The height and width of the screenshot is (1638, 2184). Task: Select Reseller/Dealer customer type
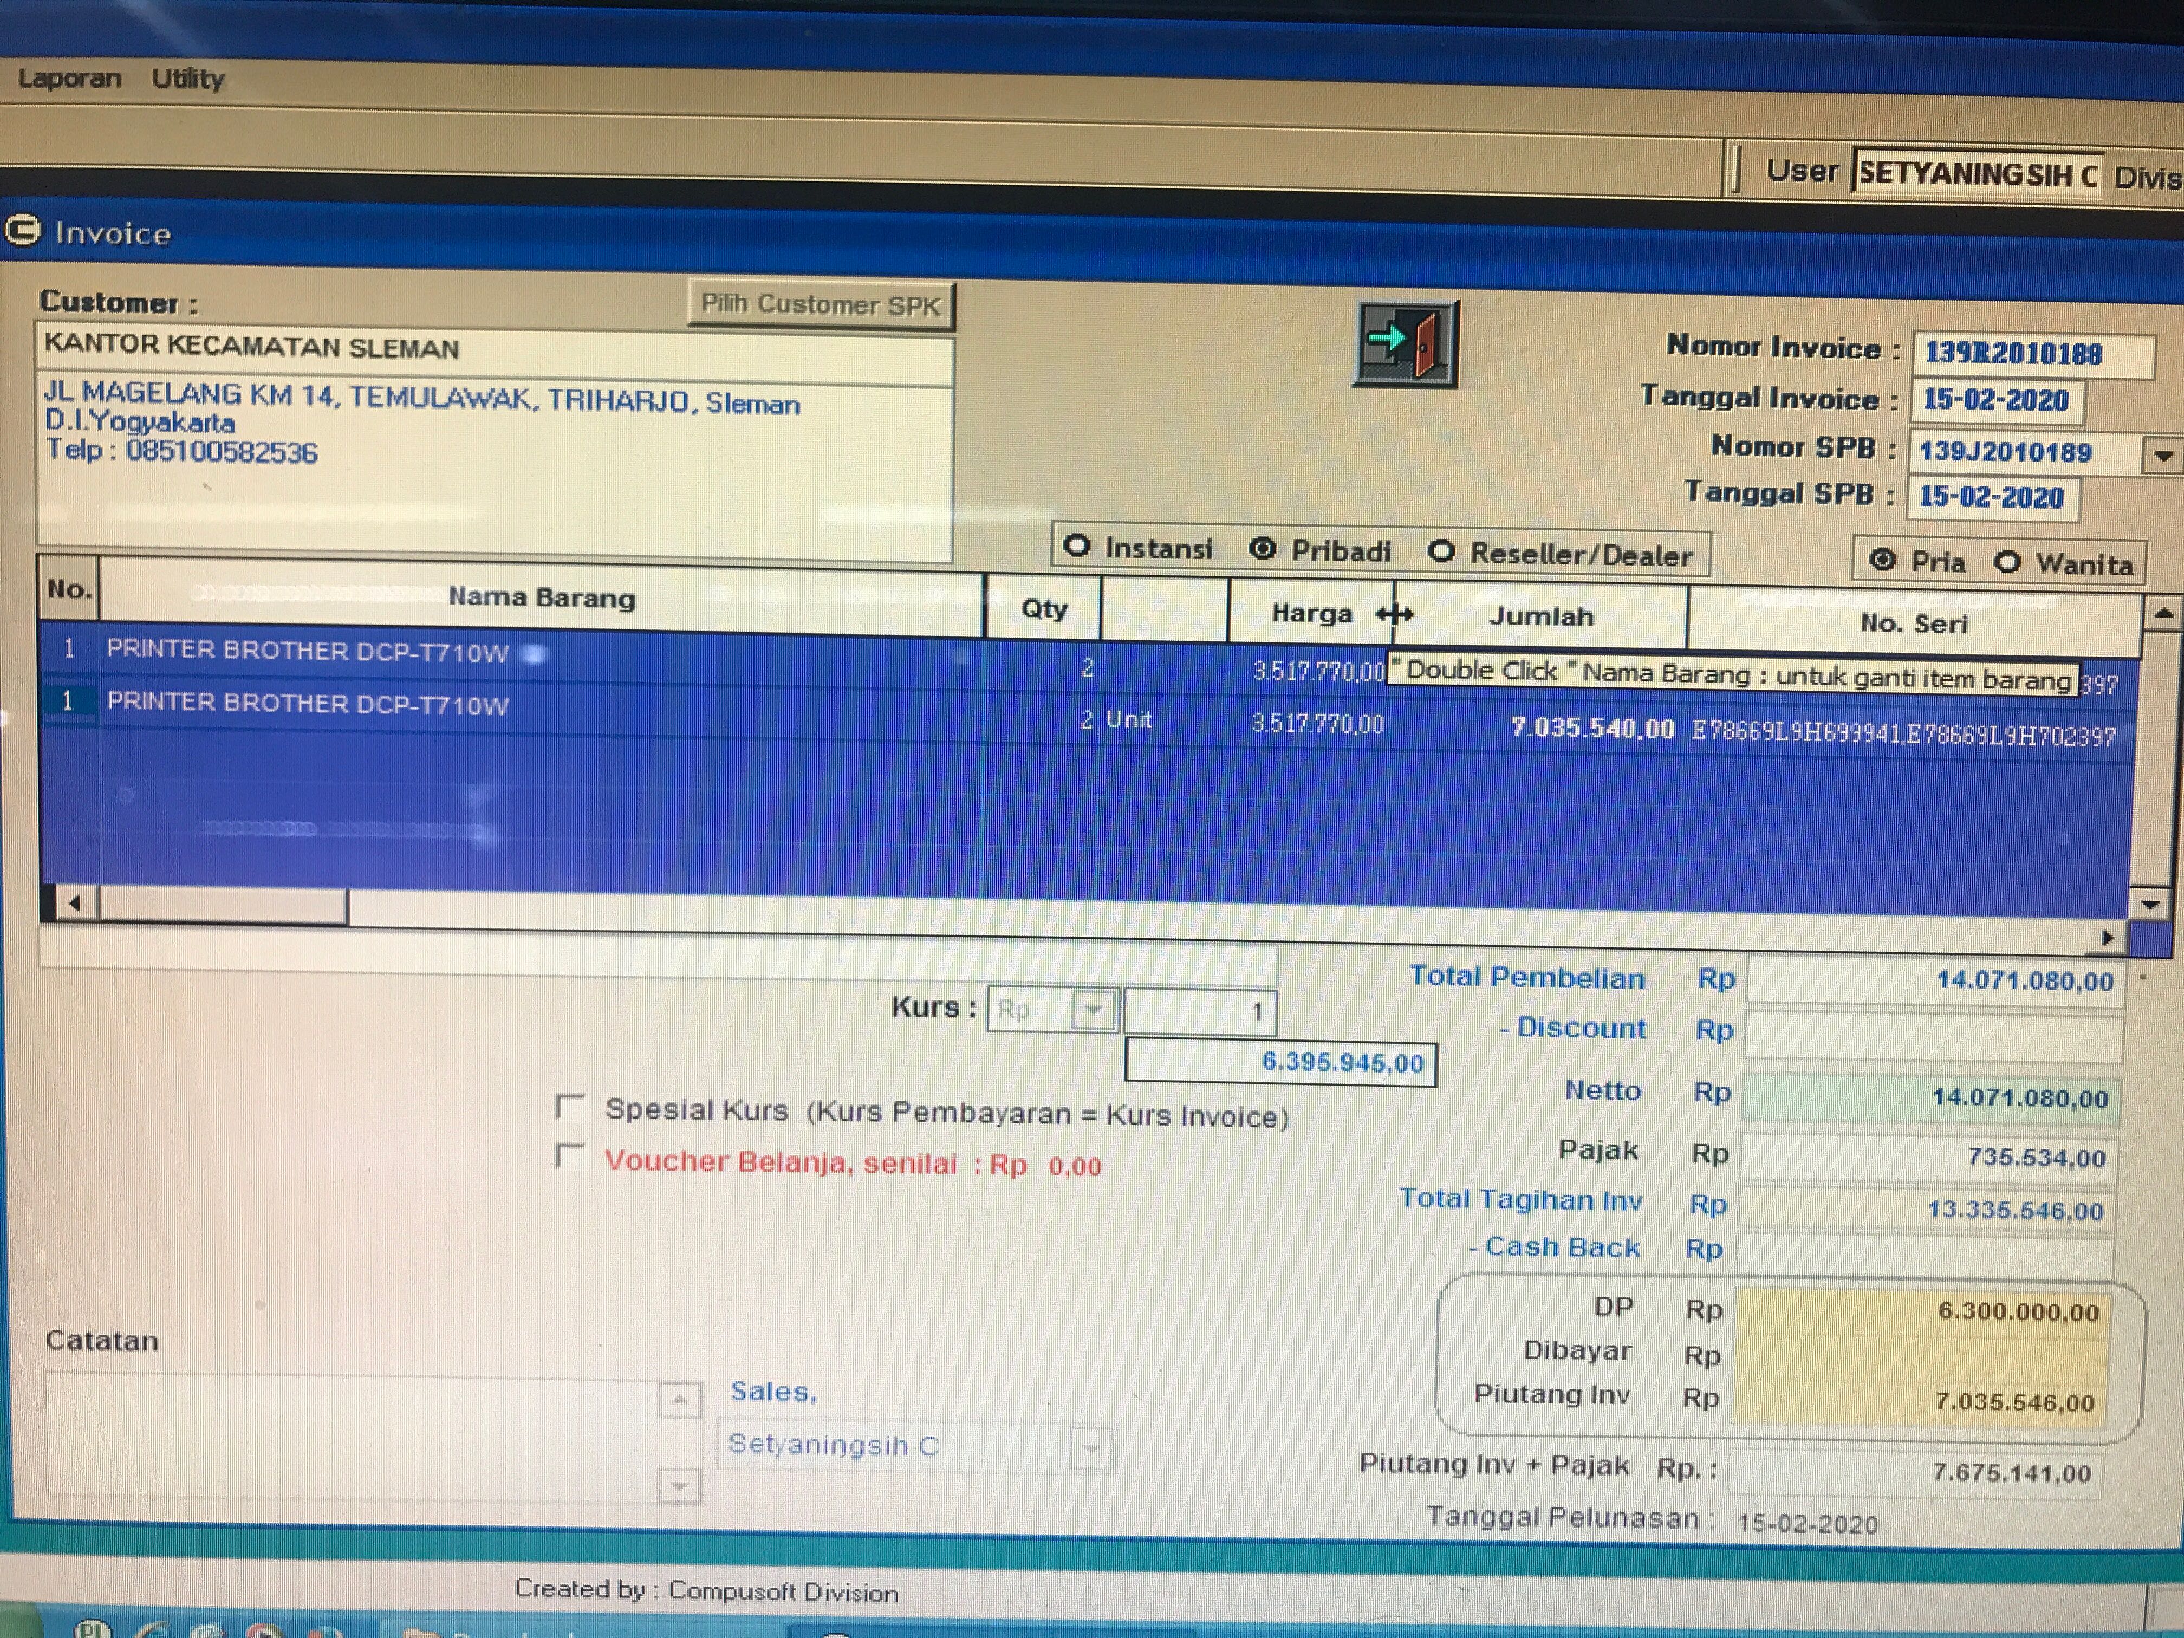point(1441,552)
